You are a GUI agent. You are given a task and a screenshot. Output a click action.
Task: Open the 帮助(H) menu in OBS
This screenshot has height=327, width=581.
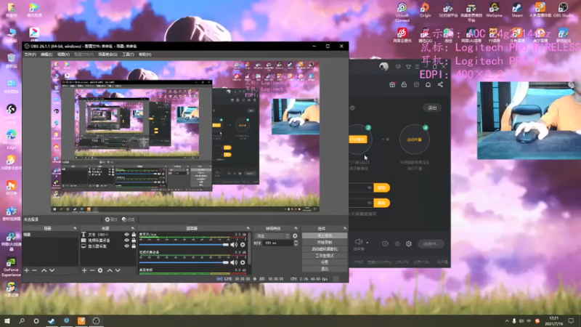click(145, 54)
